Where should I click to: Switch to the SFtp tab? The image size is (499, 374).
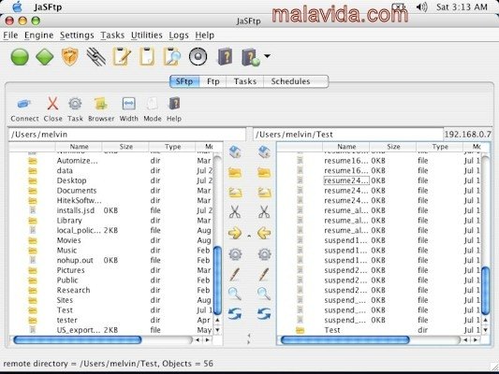[184, 81]
